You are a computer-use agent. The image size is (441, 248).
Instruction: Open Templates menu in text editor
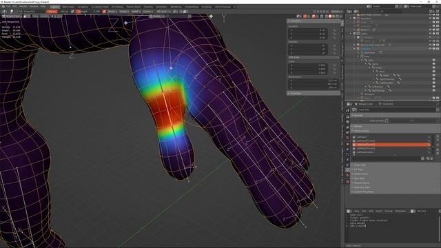tap(400, 211)
